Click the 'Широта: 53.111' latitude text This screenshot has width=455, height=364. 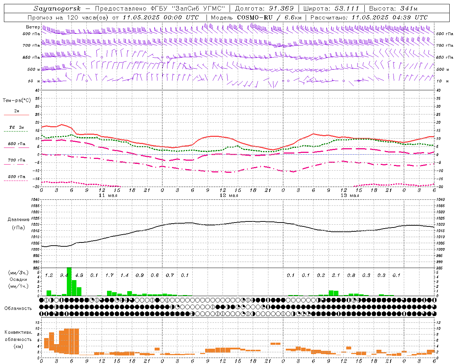point(331,9)
